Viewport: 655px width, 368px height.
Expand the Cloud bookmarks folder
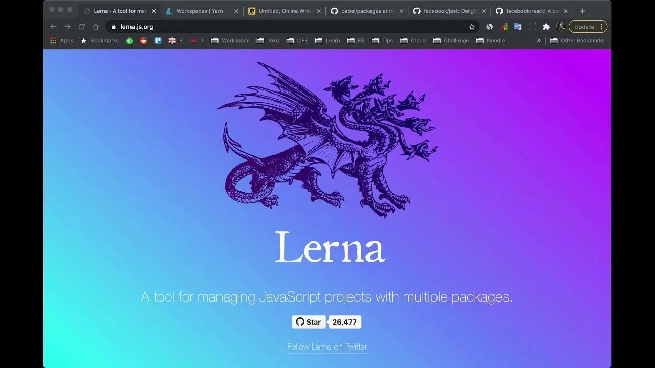(413, 40)
